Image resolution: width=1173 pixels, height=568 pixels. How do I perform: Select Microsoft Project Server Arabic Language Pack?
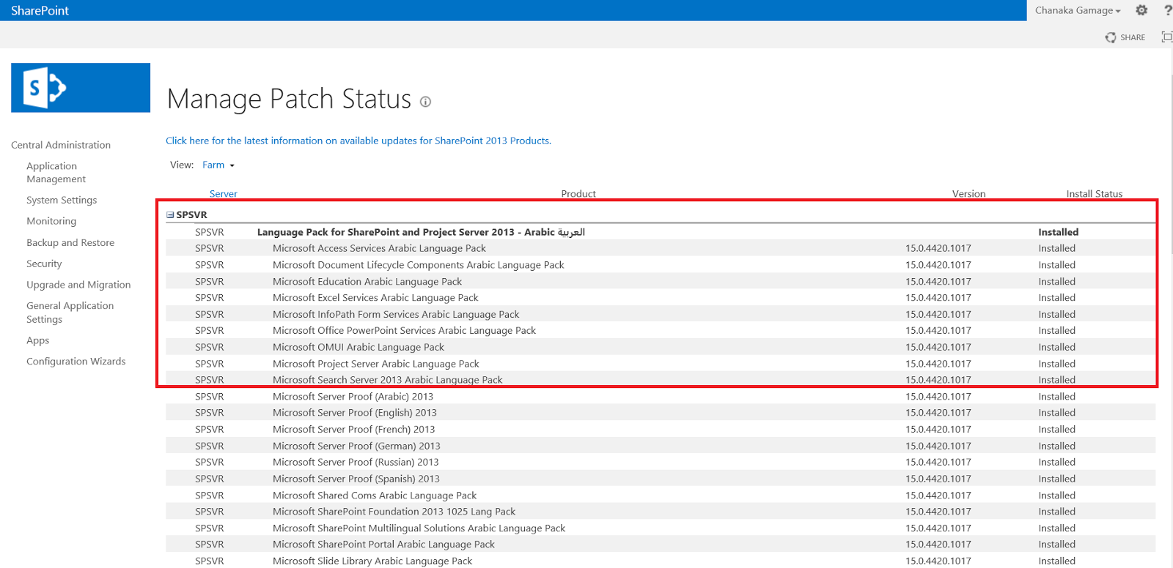click(x=661, y=364)
